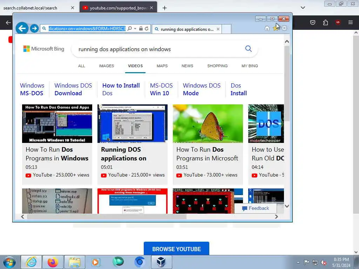Open the Firefox hamburger application menu
This screenshot has height=269, width=359.
tap(351, 22)
